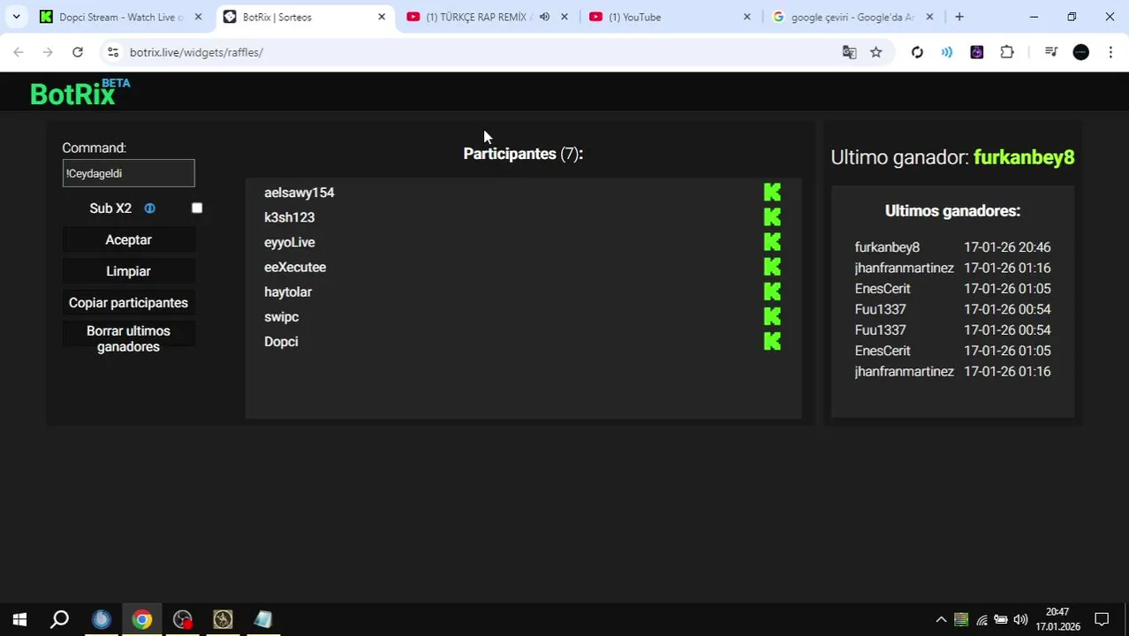
Task: Open Windows taskbar search
Action: tap(59, 619)
